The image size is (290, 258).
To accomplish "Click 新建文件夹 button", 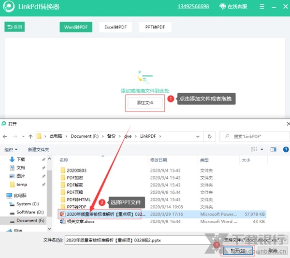I will pyautogui.click(x=39, y=149).
